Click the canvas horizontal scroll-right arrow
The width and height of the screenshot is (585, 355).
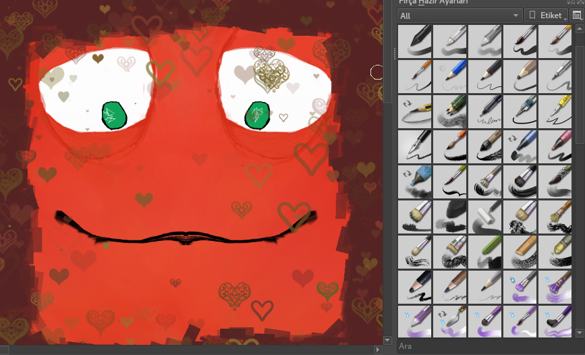378,350
